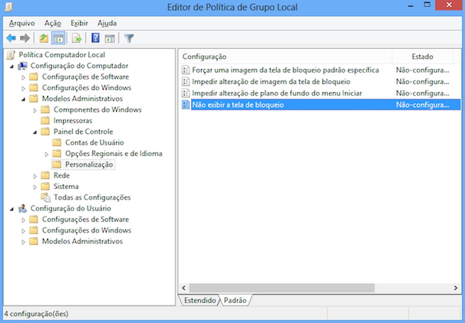Open the Ação menu
This screenshot has width=465, height=323.
(x=53, y=23)
